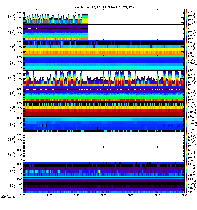197x210 pixels.
Task: Click the '2019 Mar 08' date label
Action: [x=8, y=197]
